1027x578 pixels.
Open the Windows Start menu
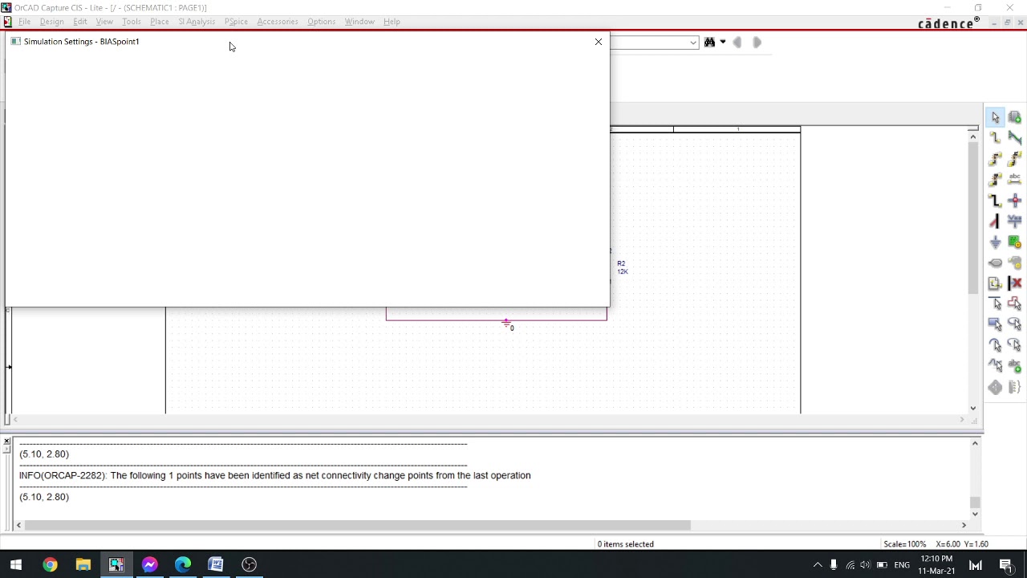coord(16,564)
